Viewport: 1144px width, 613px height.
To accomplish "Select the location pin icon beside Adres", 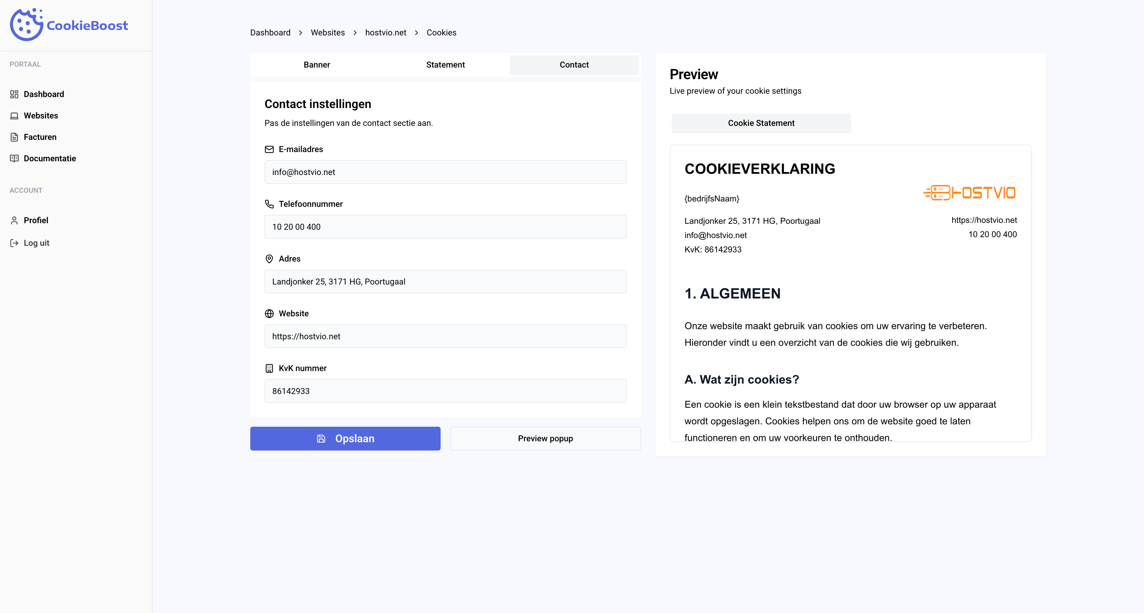I will pyautogui.click(x=269, y=259).
